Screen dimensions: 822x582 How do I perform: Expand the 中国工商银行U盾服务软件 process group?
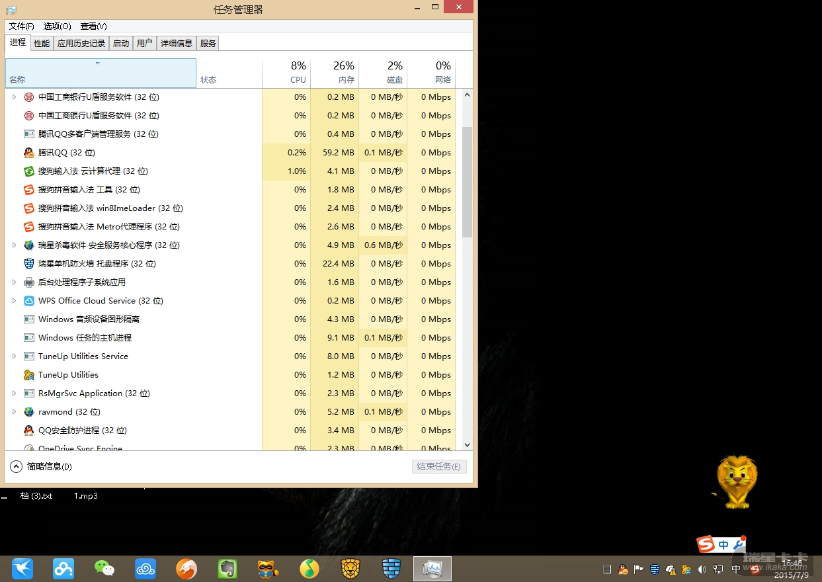click(14, 97)
